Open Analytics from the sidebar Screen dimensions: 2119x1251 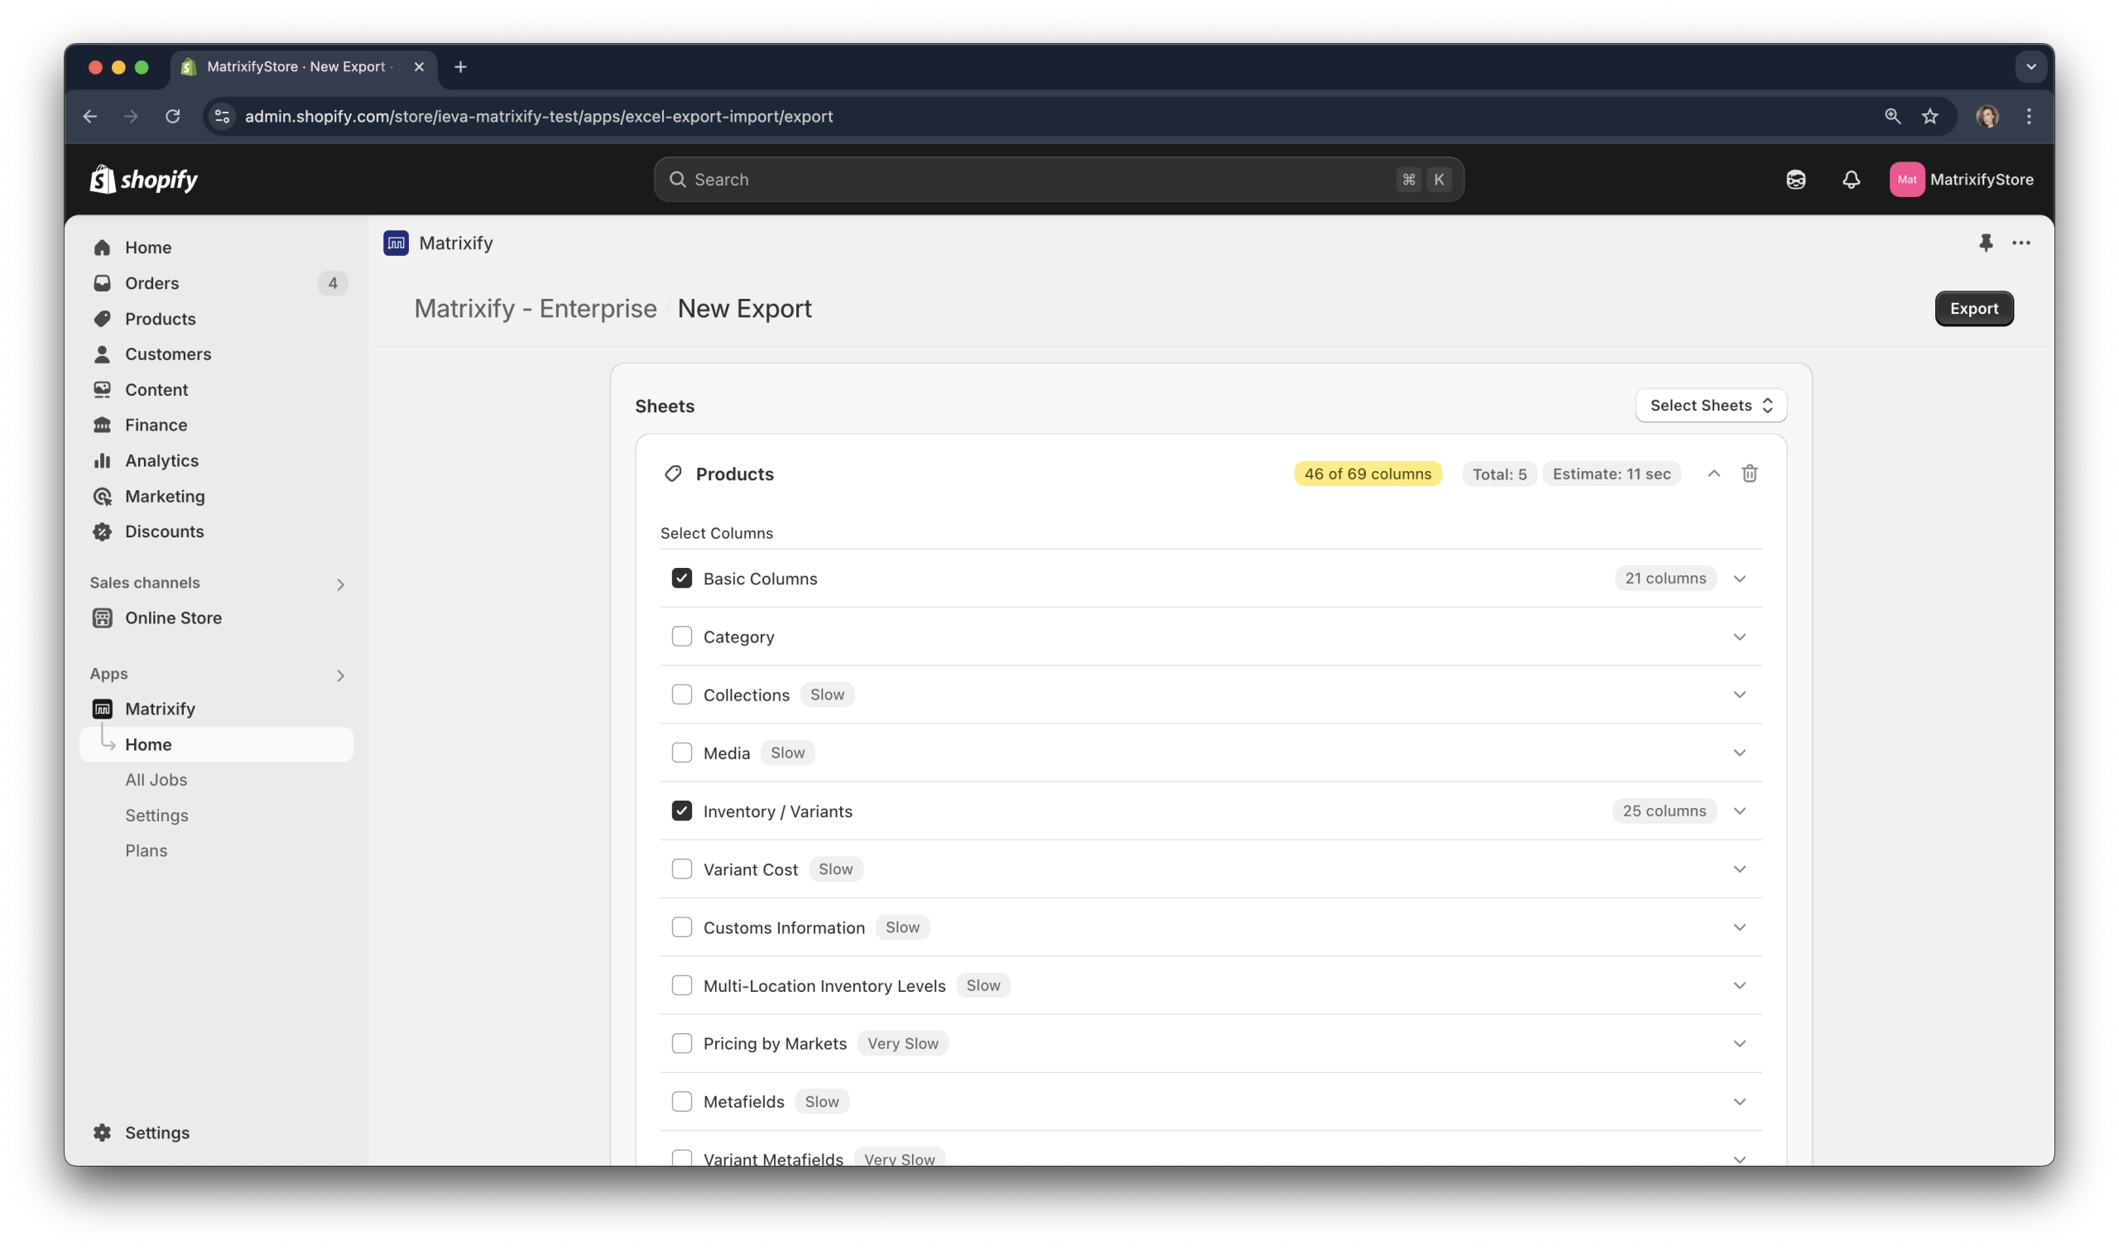click(161, 460)
